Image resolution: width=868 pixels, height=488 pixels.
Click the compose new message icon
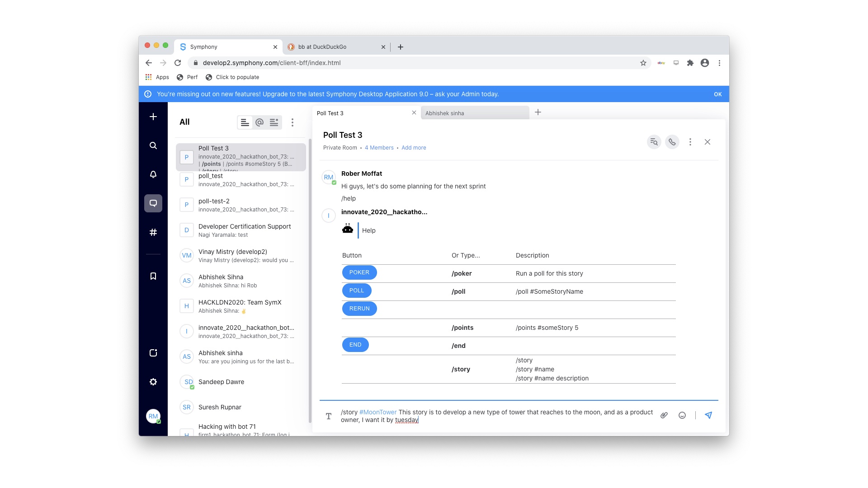pyautogui.click(x=153, y=116)
